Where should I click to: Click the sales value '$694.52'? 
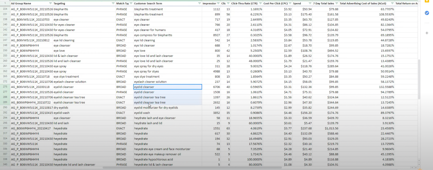[333, 51]
